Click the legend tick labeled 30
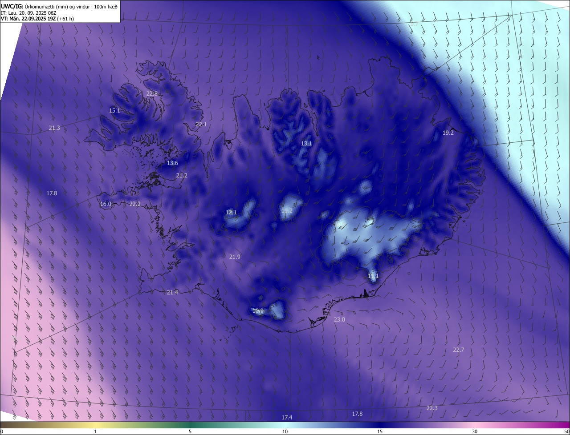This screenshot has height=435, width=570. tap(475, 431)
